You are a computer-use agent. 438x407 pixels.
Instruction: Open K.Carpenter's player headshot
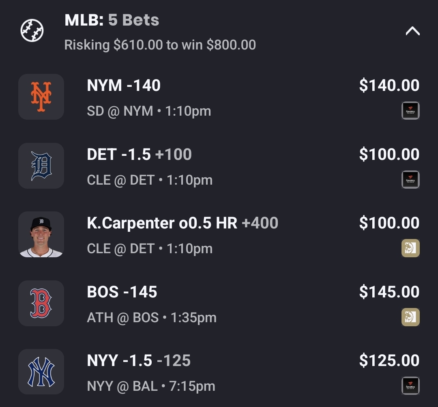tap(41, 235)
